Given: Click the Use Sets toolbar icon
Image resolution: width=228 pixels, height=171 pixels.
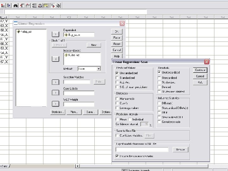Looking at the screenshot, I should (58, 5).
